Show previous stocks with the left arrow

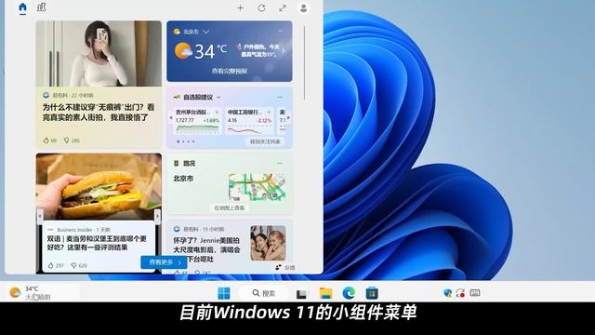click(x=171, y=118)
